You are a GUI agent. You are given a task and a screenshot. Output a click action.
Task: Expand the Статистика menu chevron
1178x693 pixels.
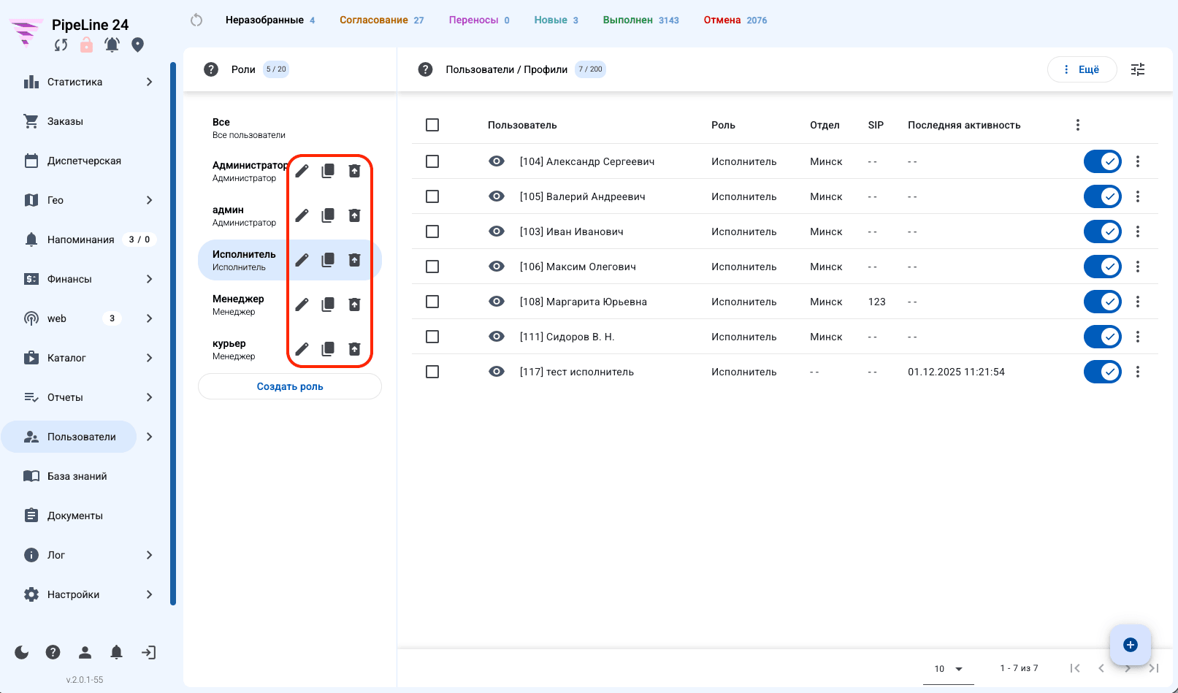149,82
